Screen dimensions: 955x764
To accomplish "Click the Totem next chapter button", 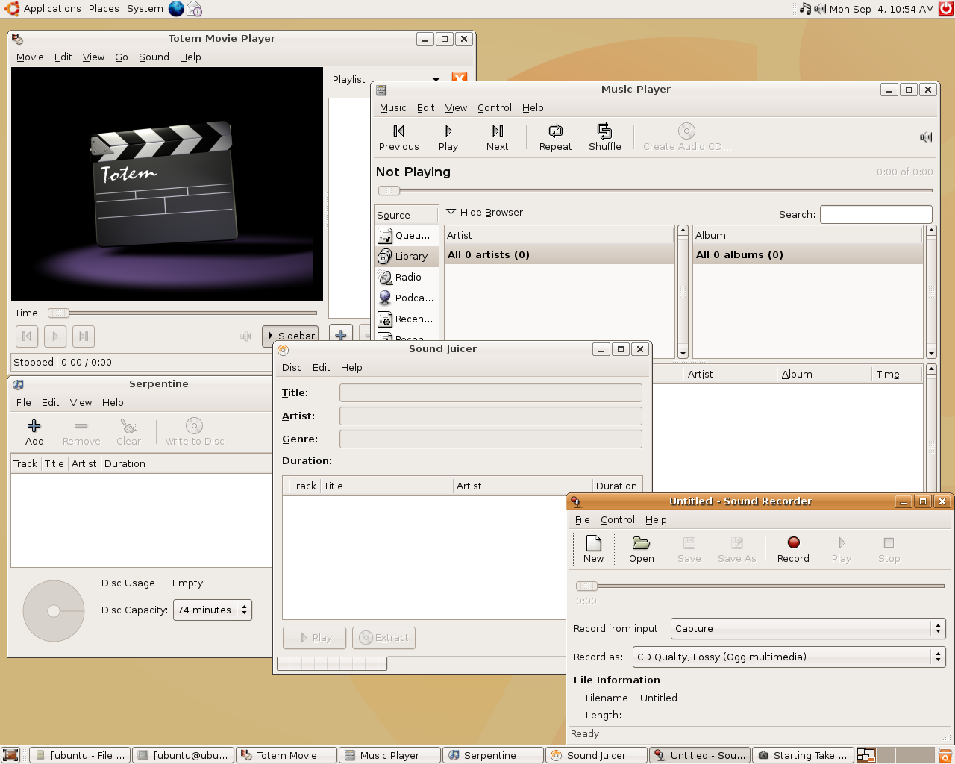I will tap(84, 336).
